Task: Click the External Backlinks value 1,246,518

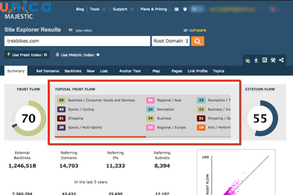Action: [22, 166]
